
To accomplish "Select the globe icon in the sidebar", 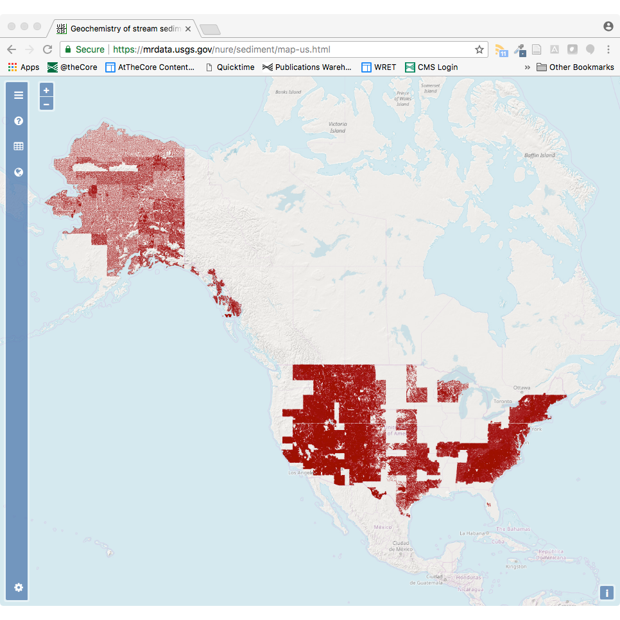I will (18, 171).
